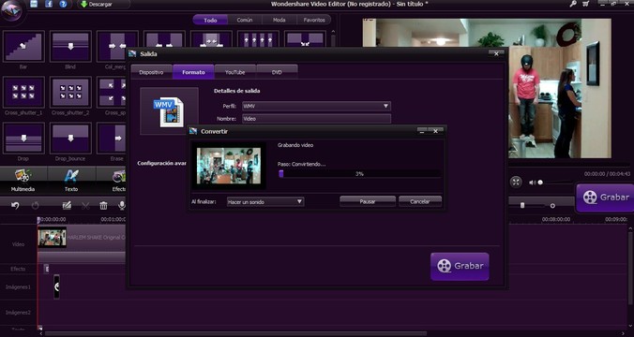
Task: Show the Moda transitions filter
Action: point(279,20)
